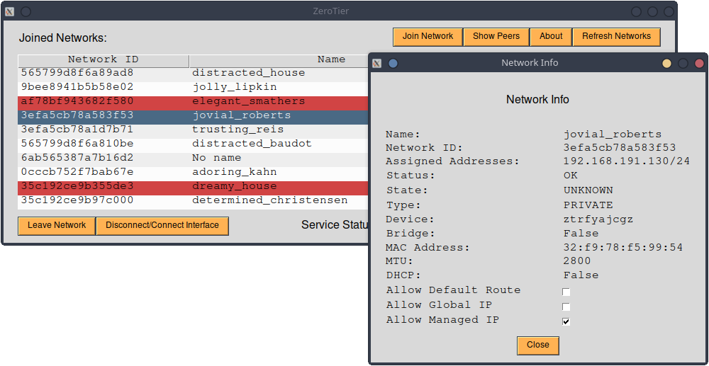Click the MAC address 32:f9:78:f5:99:54
This screenshot has width=709, height=366.
623,248
